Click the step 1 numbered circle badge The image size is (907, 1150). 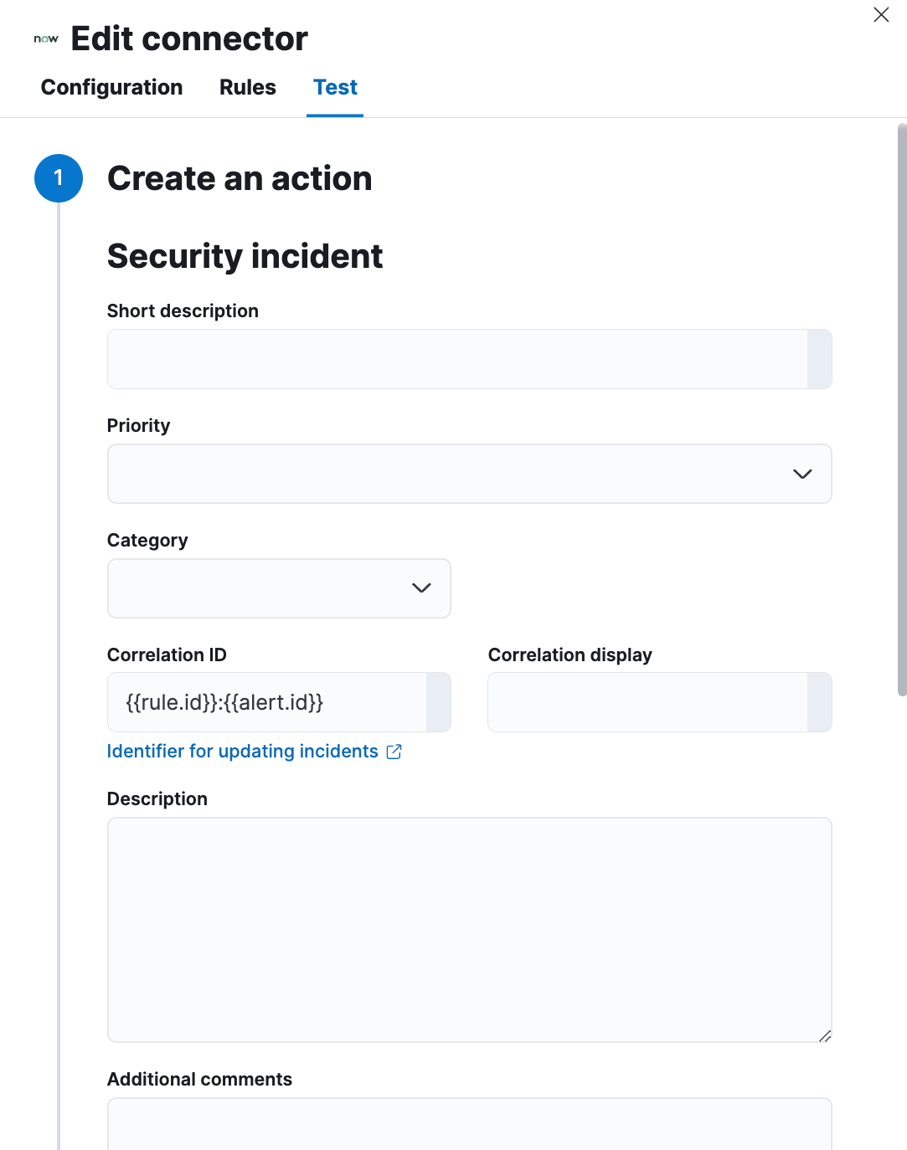pos(59,178)
